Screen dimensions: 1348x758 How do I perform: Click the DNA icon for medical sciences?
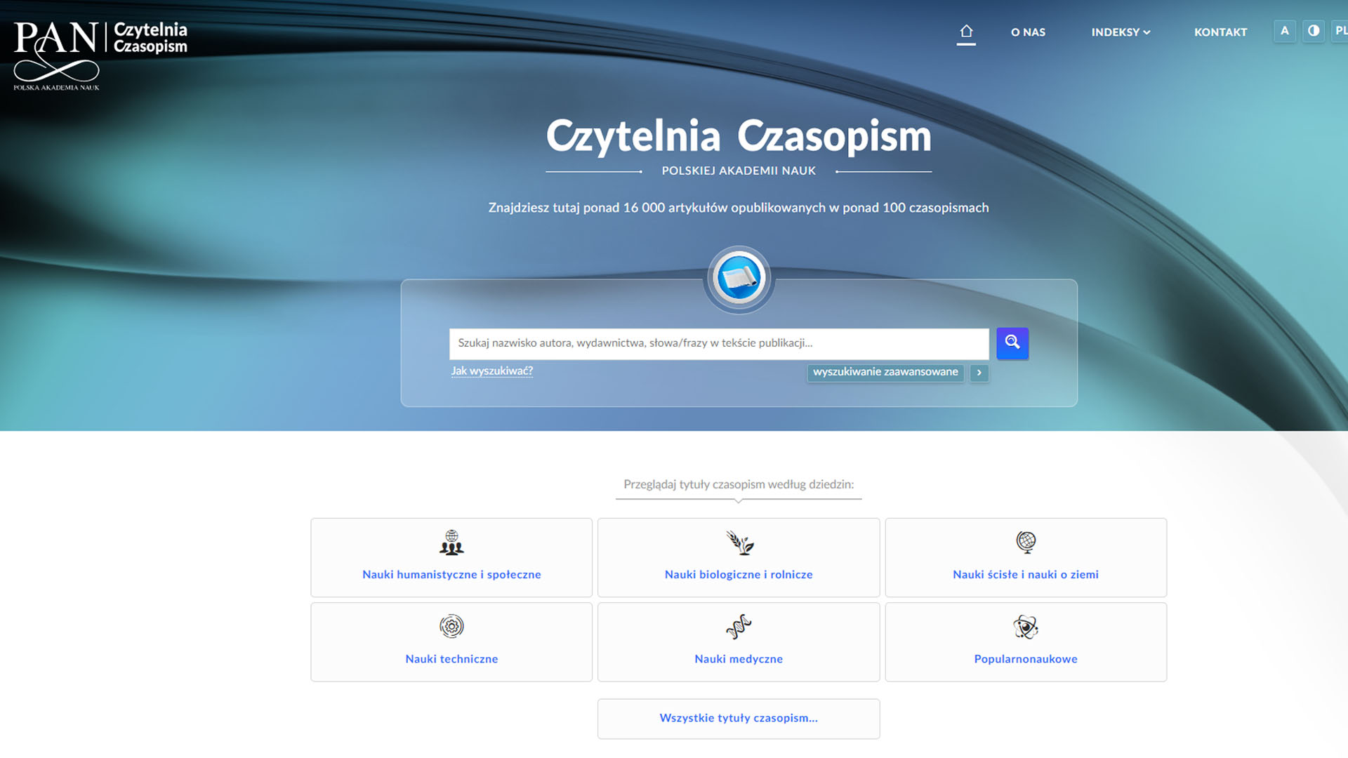click(x=739, y=627)
